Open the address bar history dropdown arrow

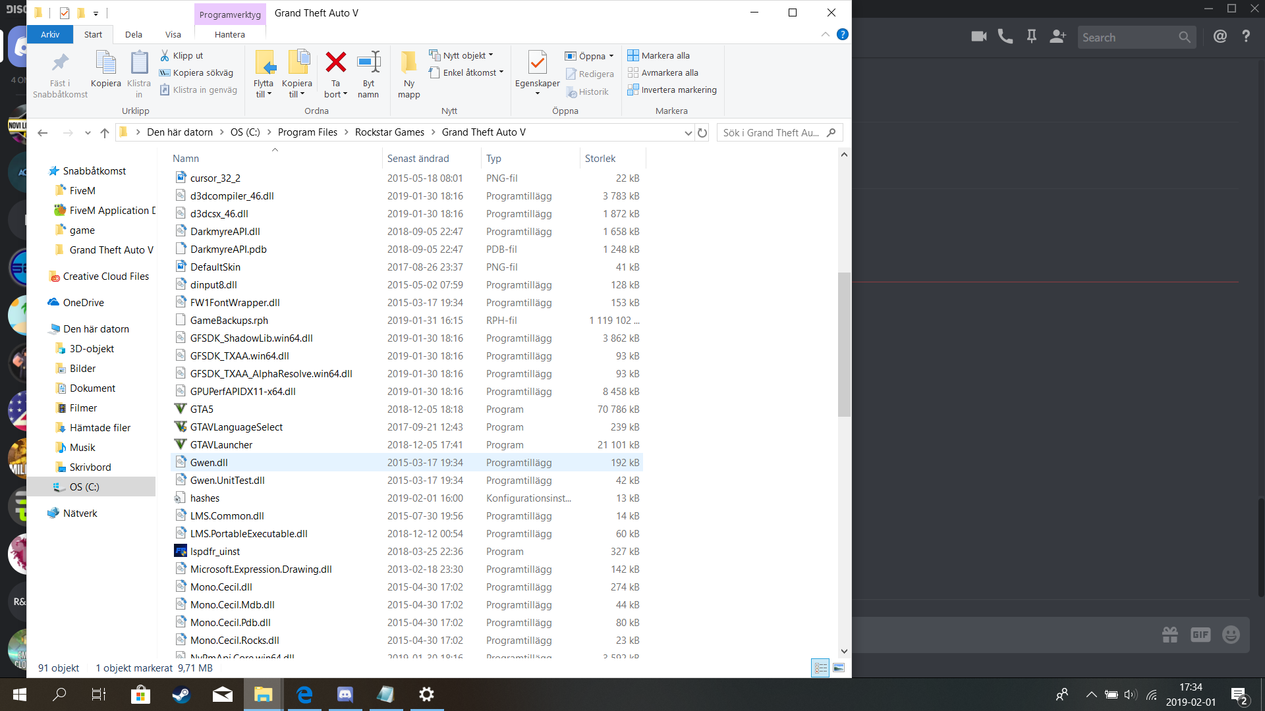(x=688, y=133)
